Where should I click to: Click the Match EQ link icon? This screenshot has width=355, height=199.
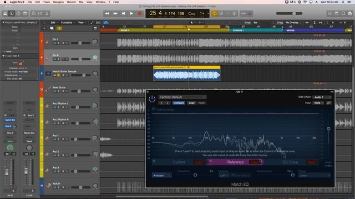pyautogui.click(x=329, y=103)
